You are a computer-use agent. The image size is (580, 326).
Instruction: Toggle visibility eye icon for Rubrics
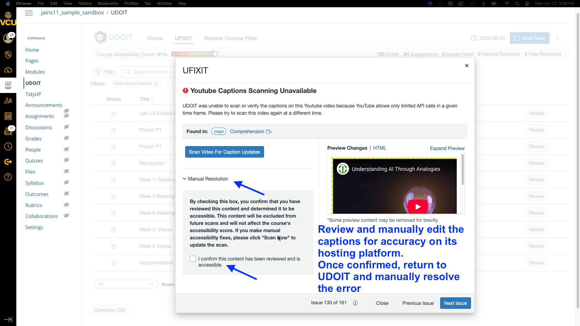pos(66,205)
